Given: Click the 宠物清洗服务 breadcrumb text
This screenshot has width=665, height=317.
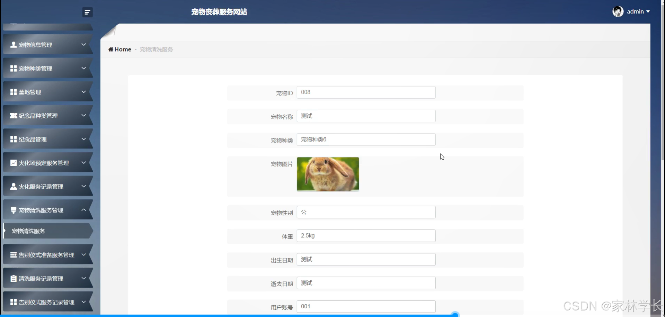Looking at the screenshot, I should click(156, 49).
